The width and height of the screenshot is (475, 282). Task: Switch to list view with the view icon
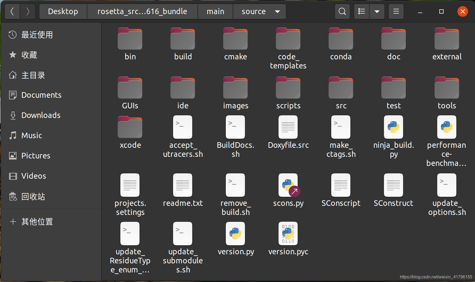pyautogui.click(x=362, y=11)
